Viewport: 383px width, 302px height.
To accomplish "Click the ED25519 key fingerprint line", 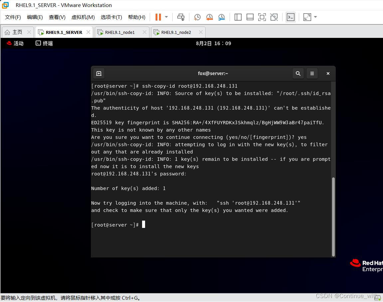I will click(208, 123).
